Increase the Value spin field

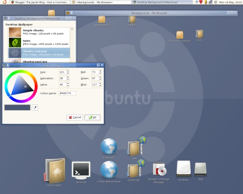click(x=68, y=84)
